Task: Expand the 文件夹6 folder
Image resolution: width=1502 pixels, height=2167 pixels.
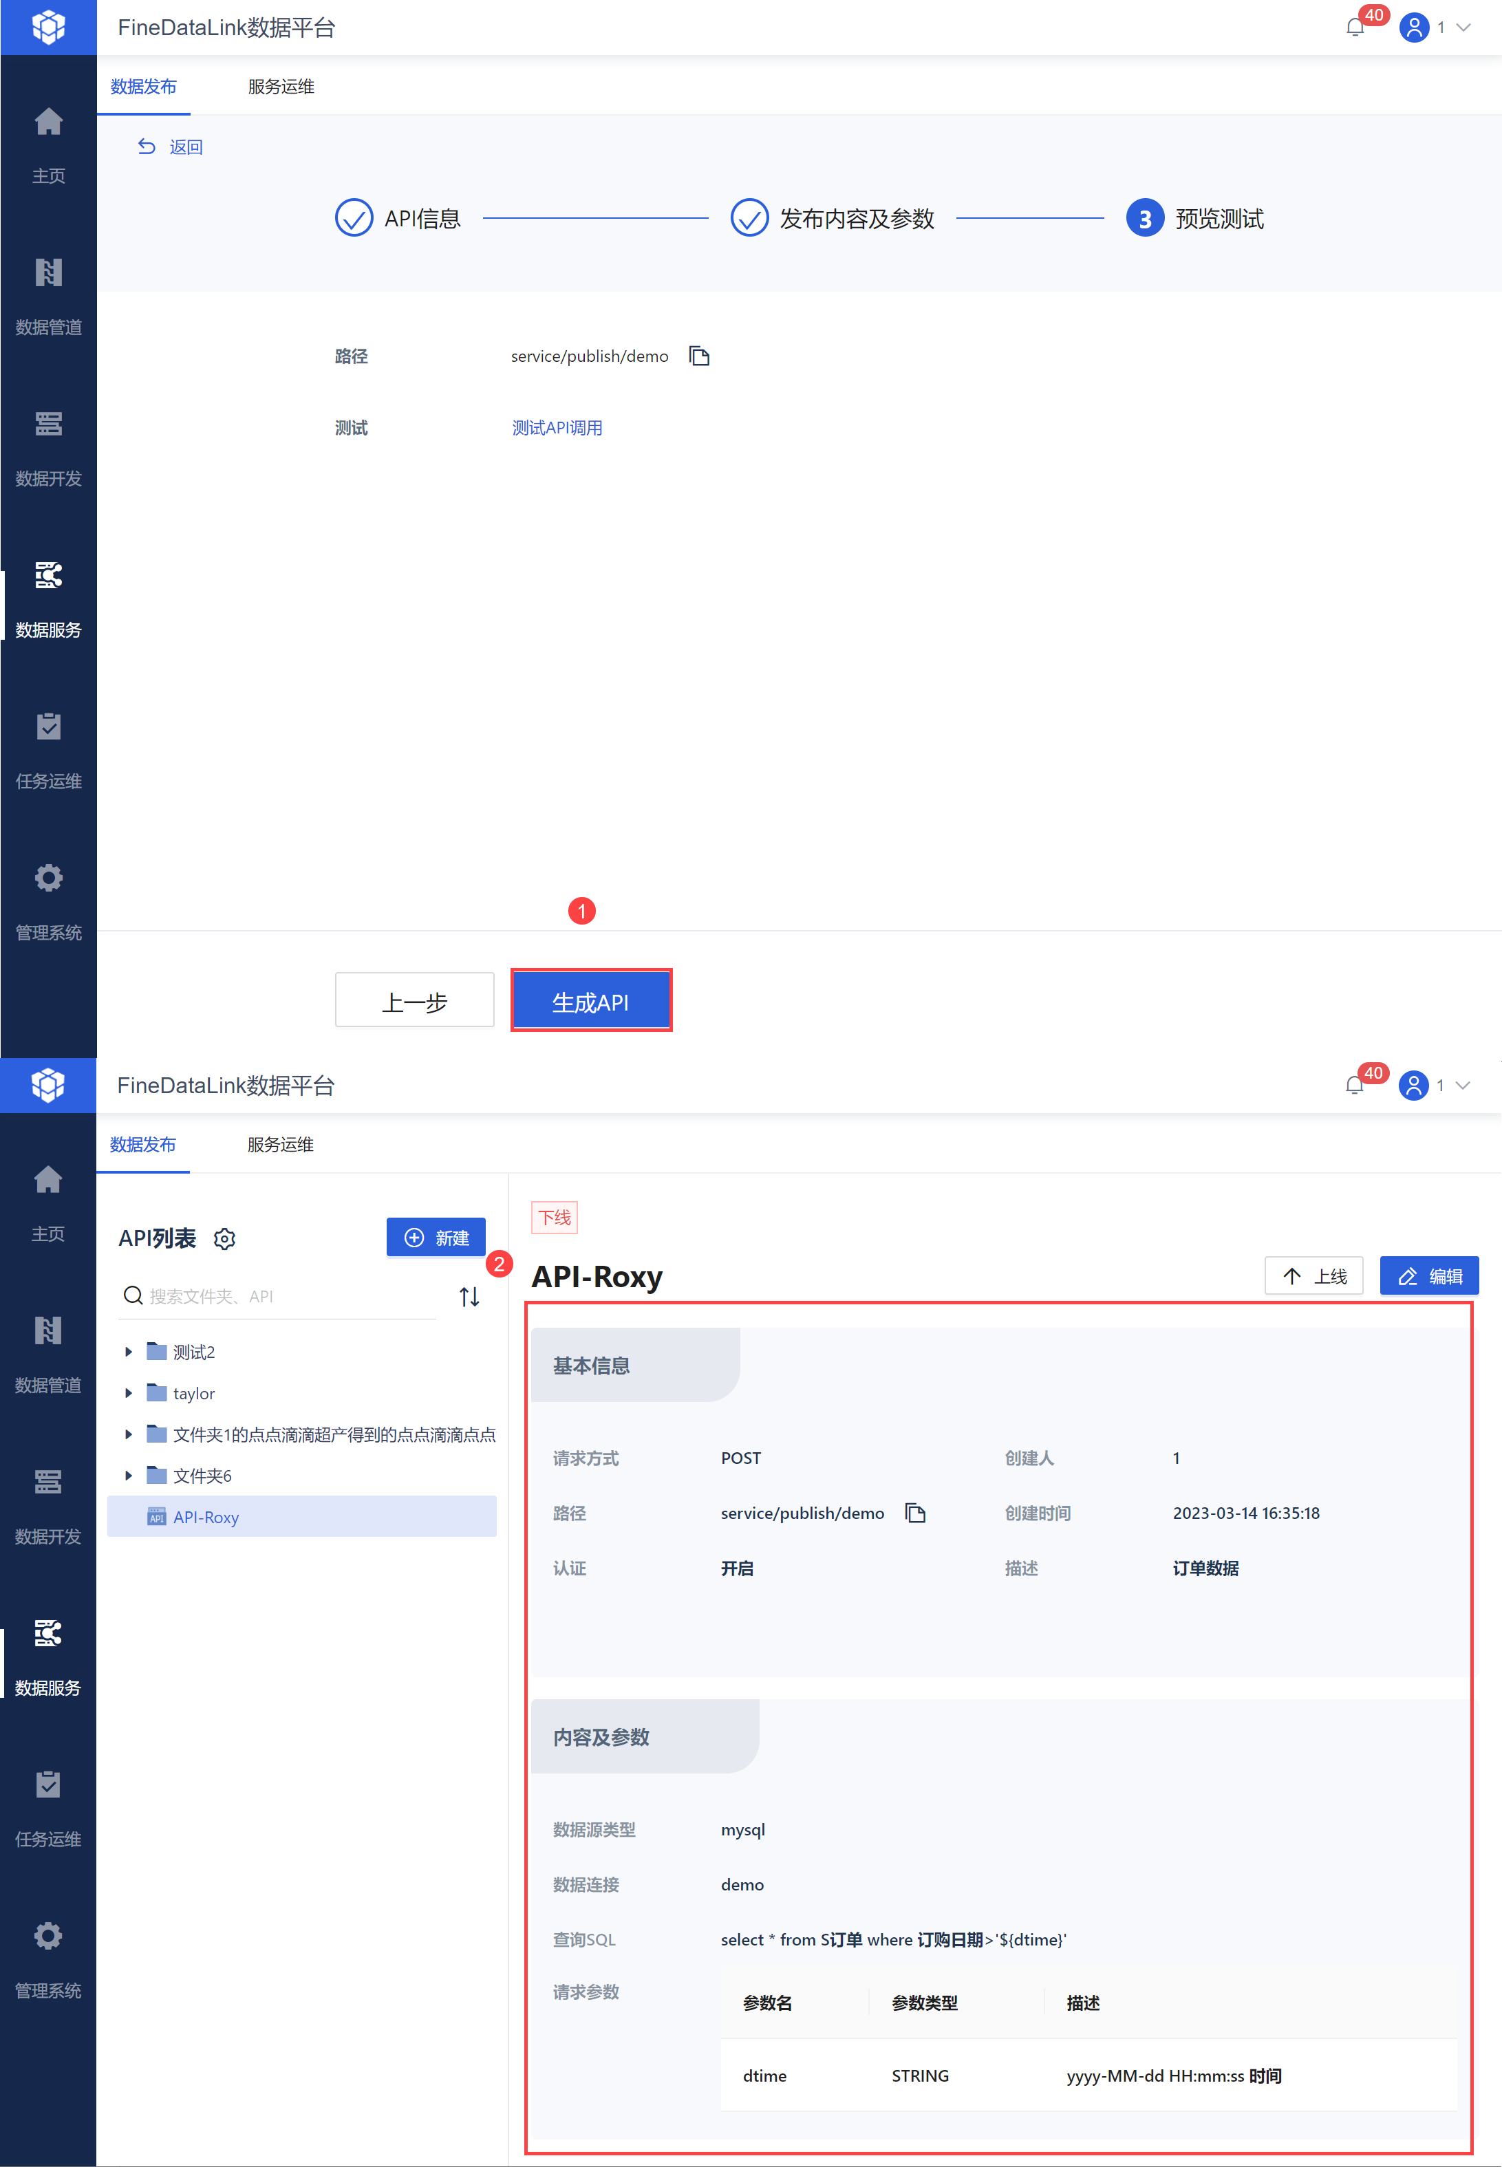Action: tap(129, 1476)
